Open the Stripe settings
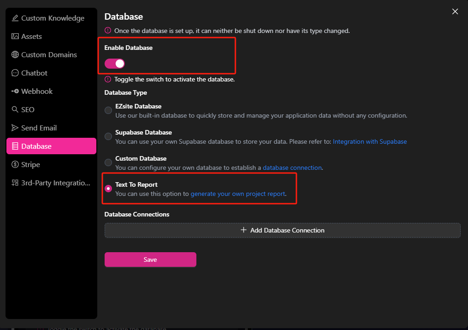Image resolution: width=468 pixels, height=330 pixels. coord(51,164)
